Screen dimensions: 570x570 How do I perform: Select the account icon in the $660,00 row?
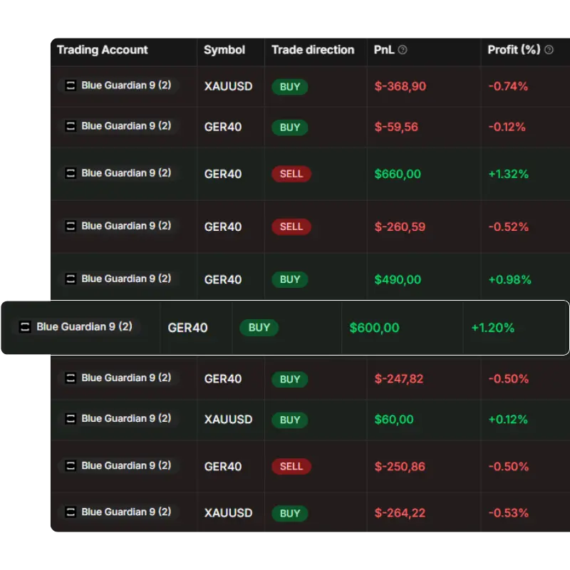click(71, 173)
